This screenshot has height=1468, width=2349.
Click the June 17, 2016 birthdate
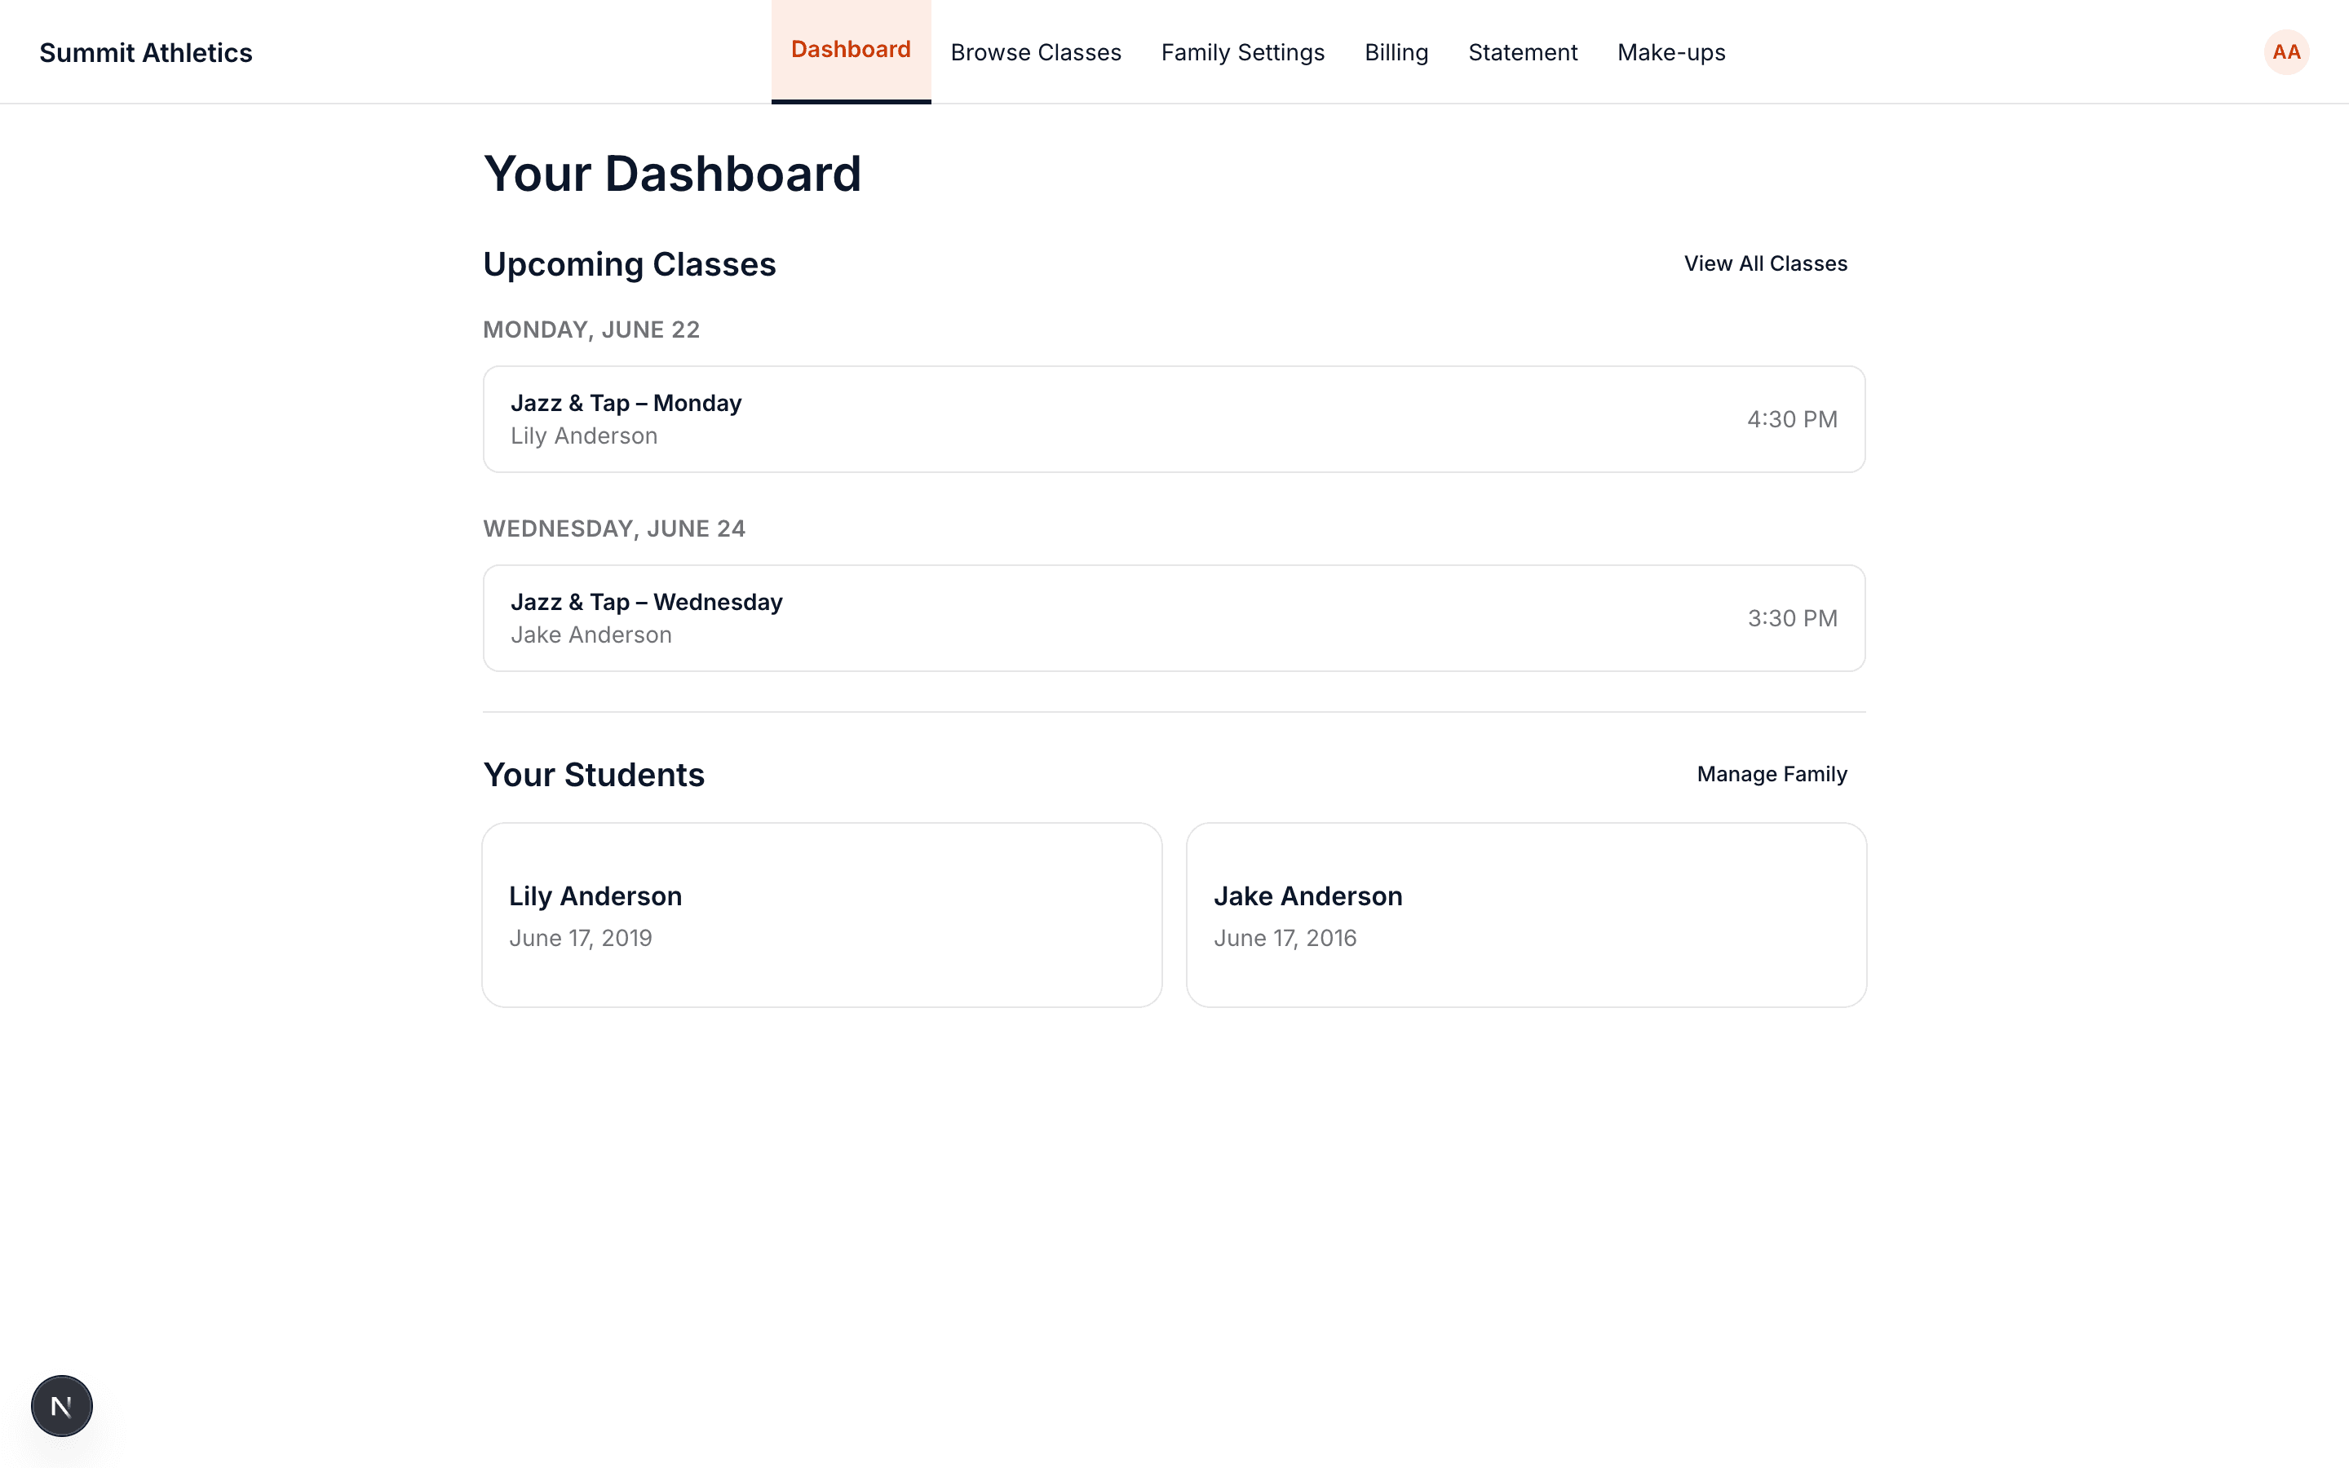(1285, 938)
